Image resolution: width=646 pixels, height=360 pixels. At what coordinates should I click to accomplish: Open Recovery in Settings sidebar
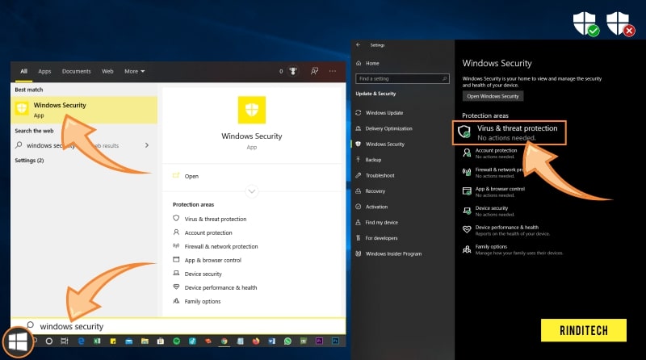[371, 191]
